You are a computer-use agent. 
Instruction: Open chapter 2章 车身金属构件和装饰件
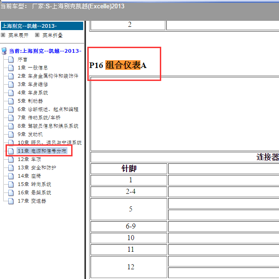tap(48, 76)
